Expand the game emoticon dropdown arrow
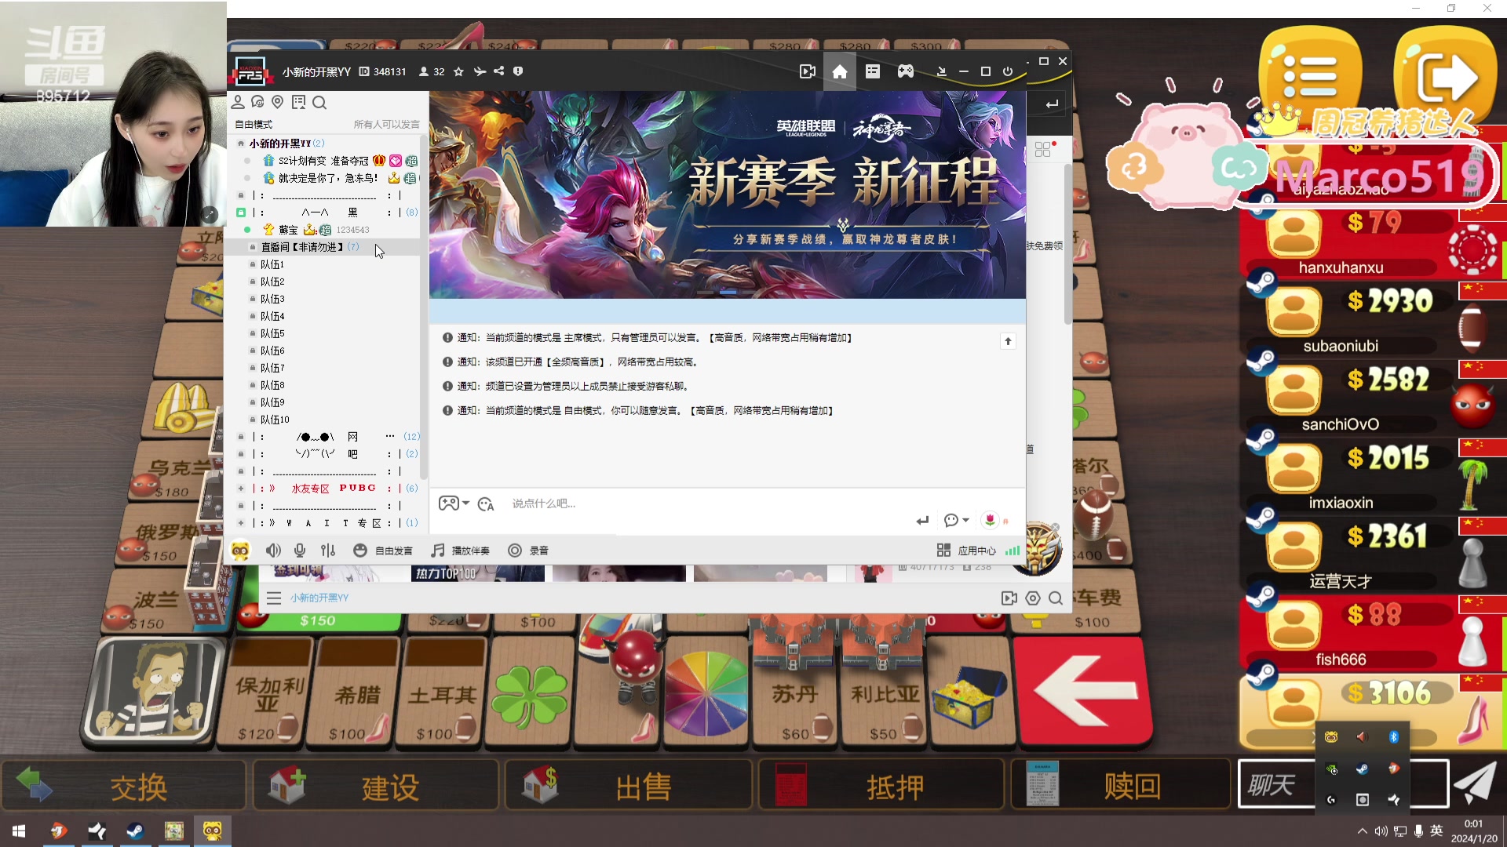Screen dimensions: 1507x847 click(x=465, y=504)
